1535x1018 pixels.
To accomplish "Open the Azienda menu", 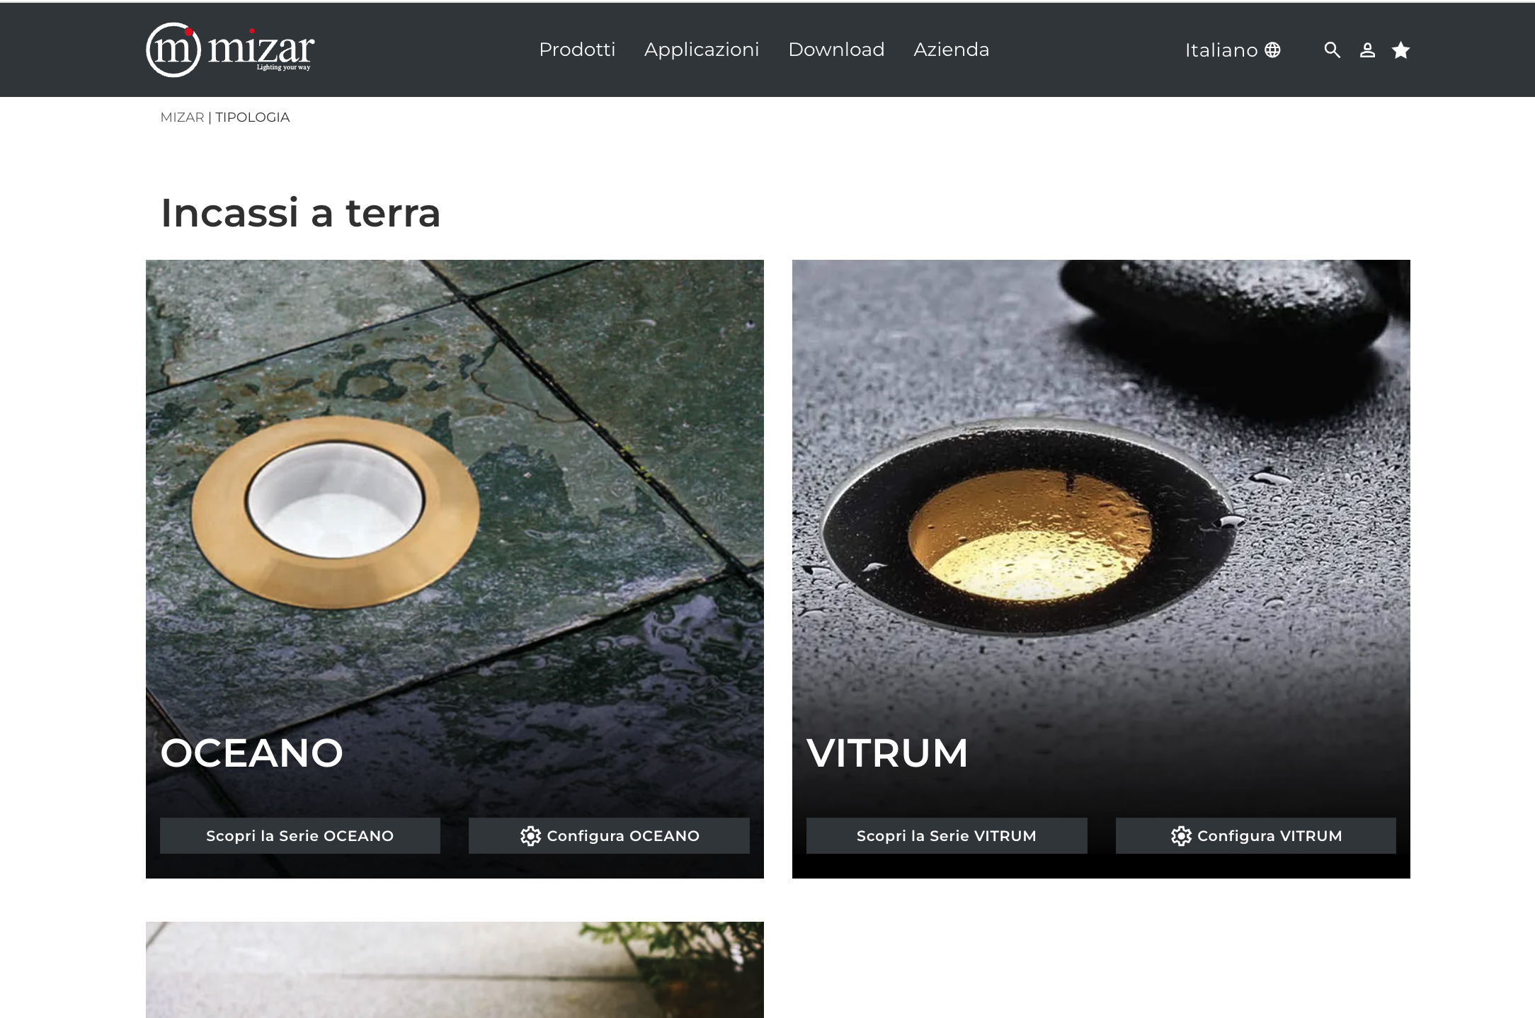I will pos(951,50).
